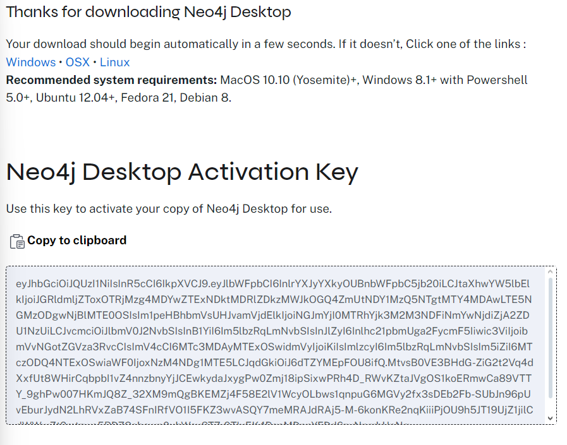Download Neo4j Desktop for Linux
This screenshot has height=445, width=567.
pyautogui.click(x=114, y=62)
